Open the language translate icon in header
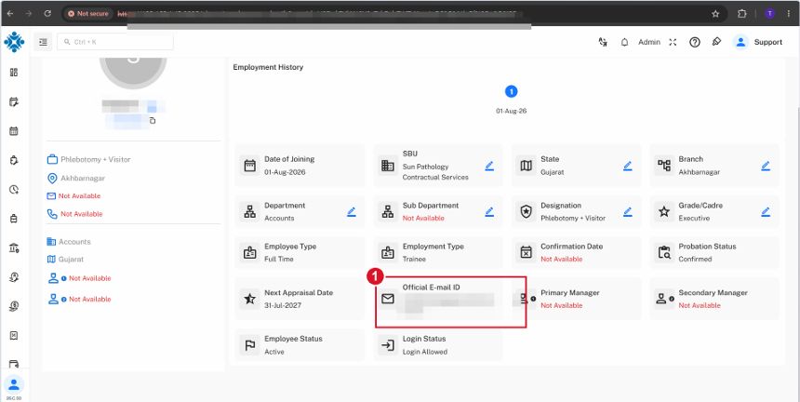 (x=603, y=43)
